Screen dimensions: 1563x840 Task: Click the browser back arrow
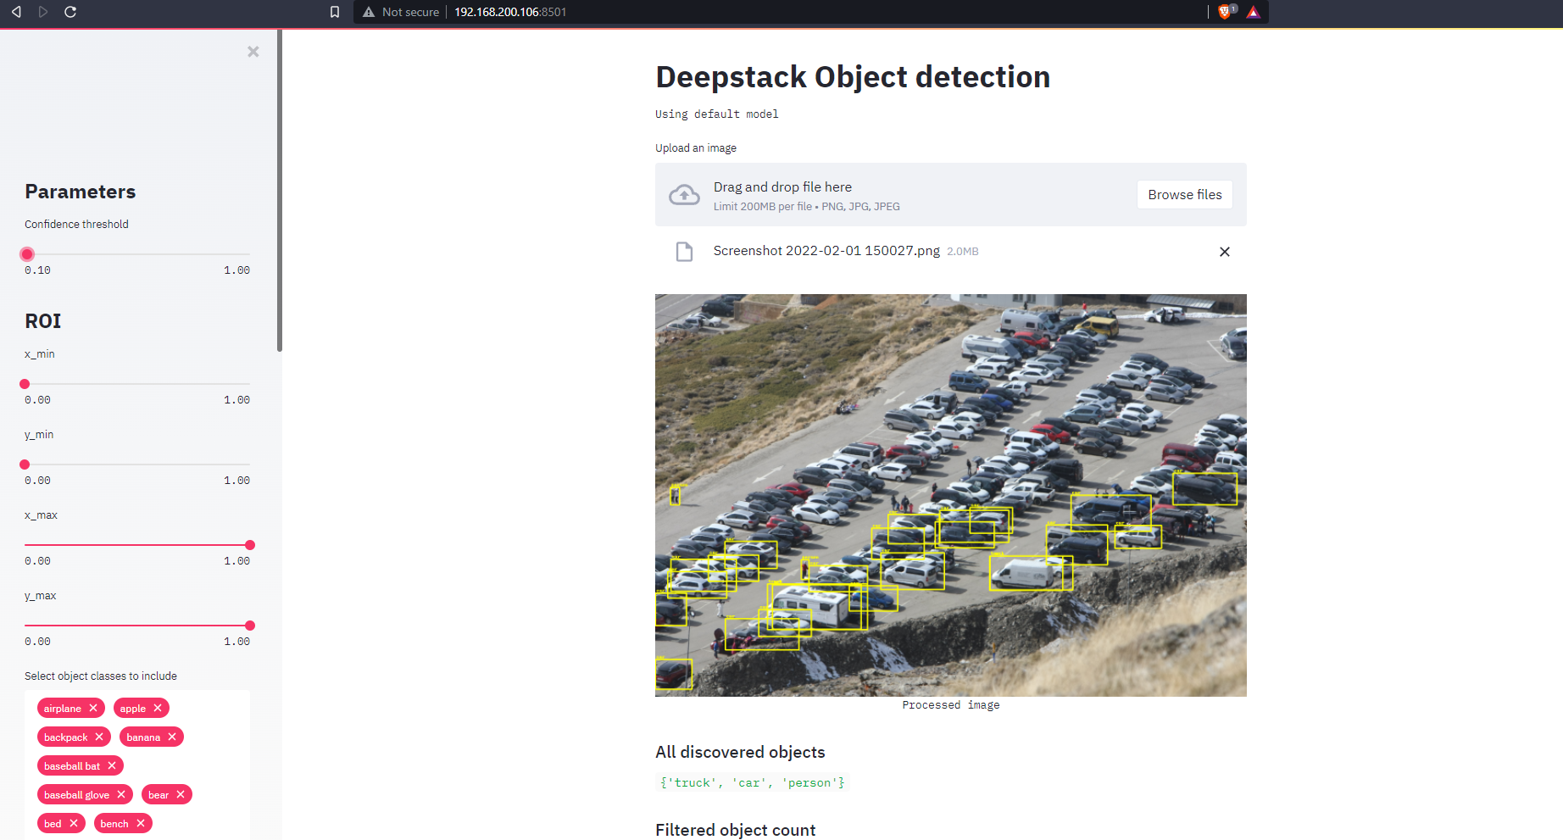(15, 12)
